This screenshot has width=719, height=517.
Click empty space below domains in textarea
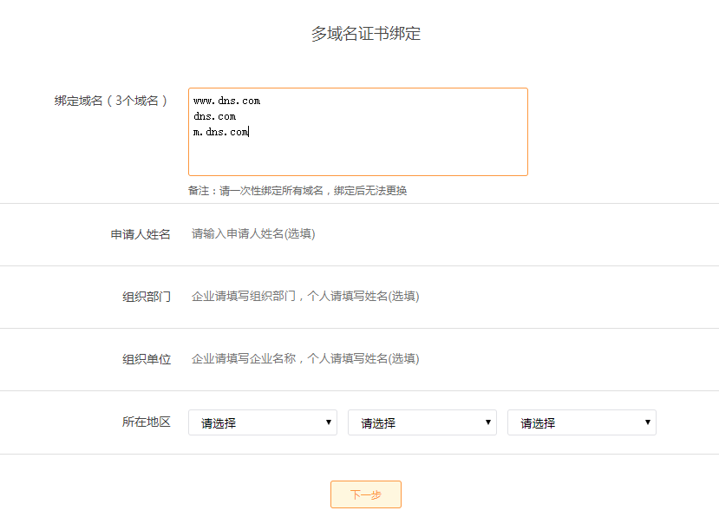click(x=356, y=158)
